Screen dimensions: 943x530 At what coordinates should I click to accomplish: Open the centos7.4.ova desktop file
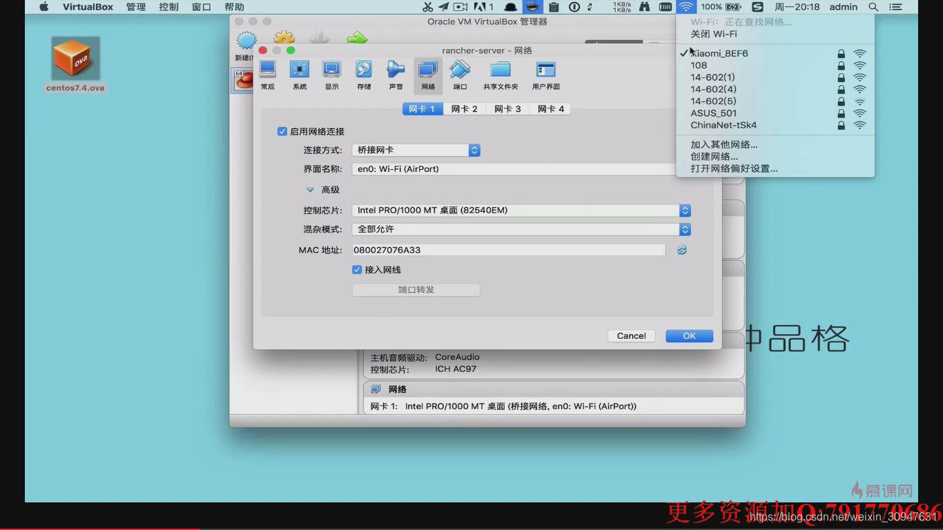[x=75, y=64]
